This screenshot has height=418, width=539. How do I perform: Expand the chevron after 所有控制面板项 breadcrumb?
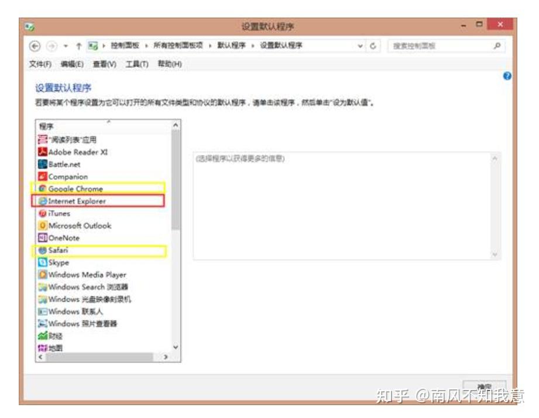click(210, 46)
